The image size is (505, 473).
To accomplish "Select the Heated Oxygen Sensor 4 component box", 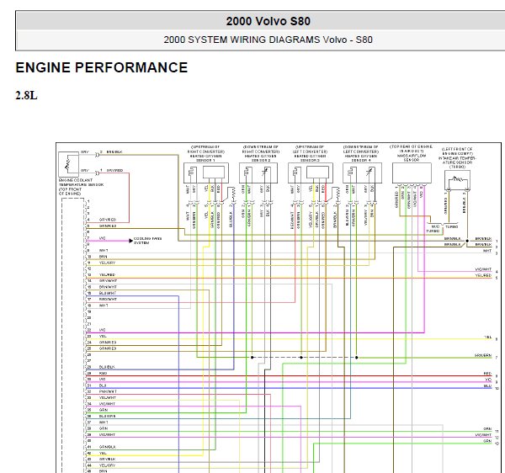I will pos(362,173).
